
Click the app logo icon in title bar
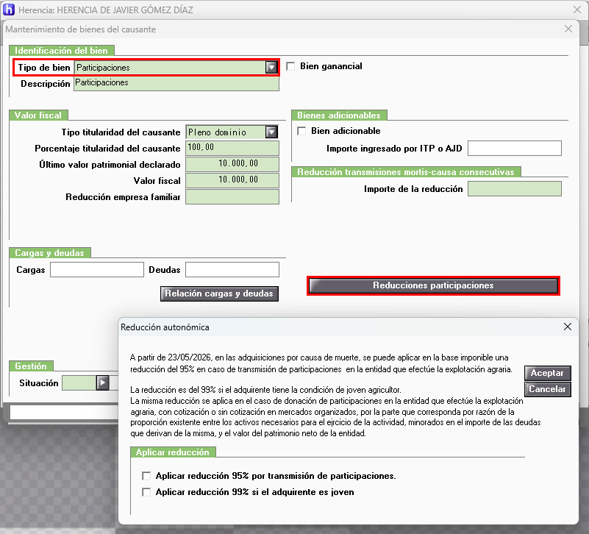coord(8,10)
